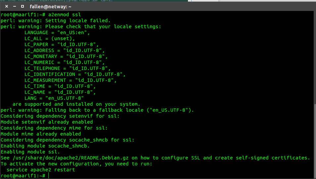This screenshot has width=316, height=179.
Task: Click the LC_MONETARY locale setting line
Action: pos(66,56)
